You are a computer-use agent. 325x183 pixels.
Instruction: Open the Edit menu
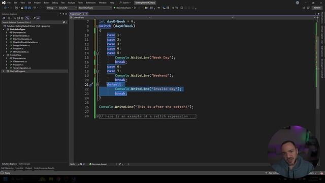coord(16,3)
